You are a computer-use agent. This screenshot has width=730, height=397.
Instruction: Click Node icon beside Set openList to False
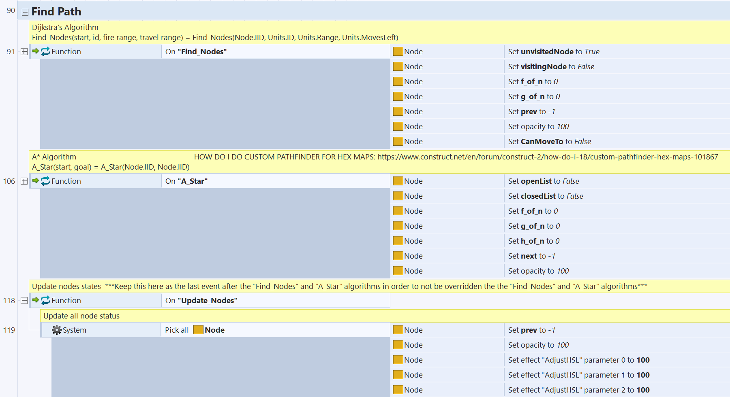pyautogui.click(x=398, y=181)
